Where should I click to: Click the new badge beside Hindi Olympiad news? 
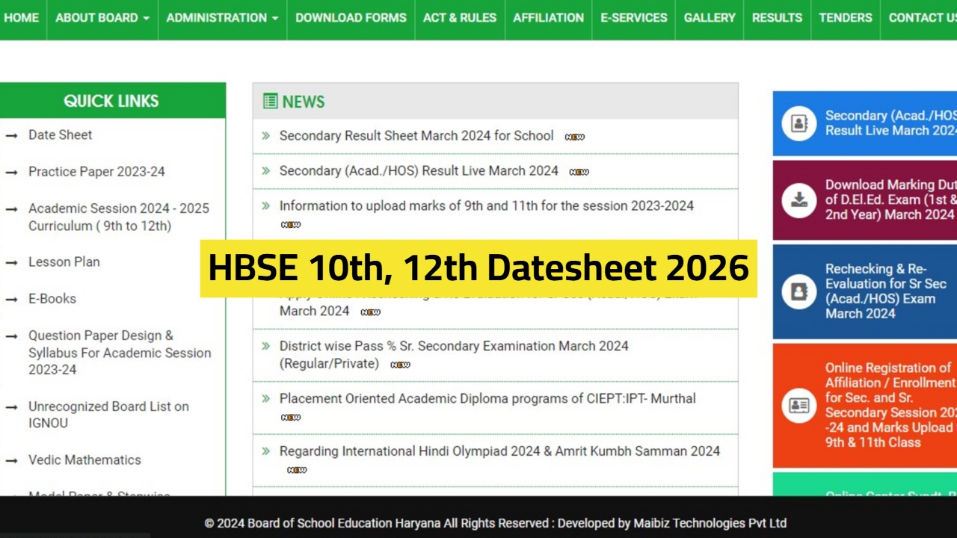point(296,469)
